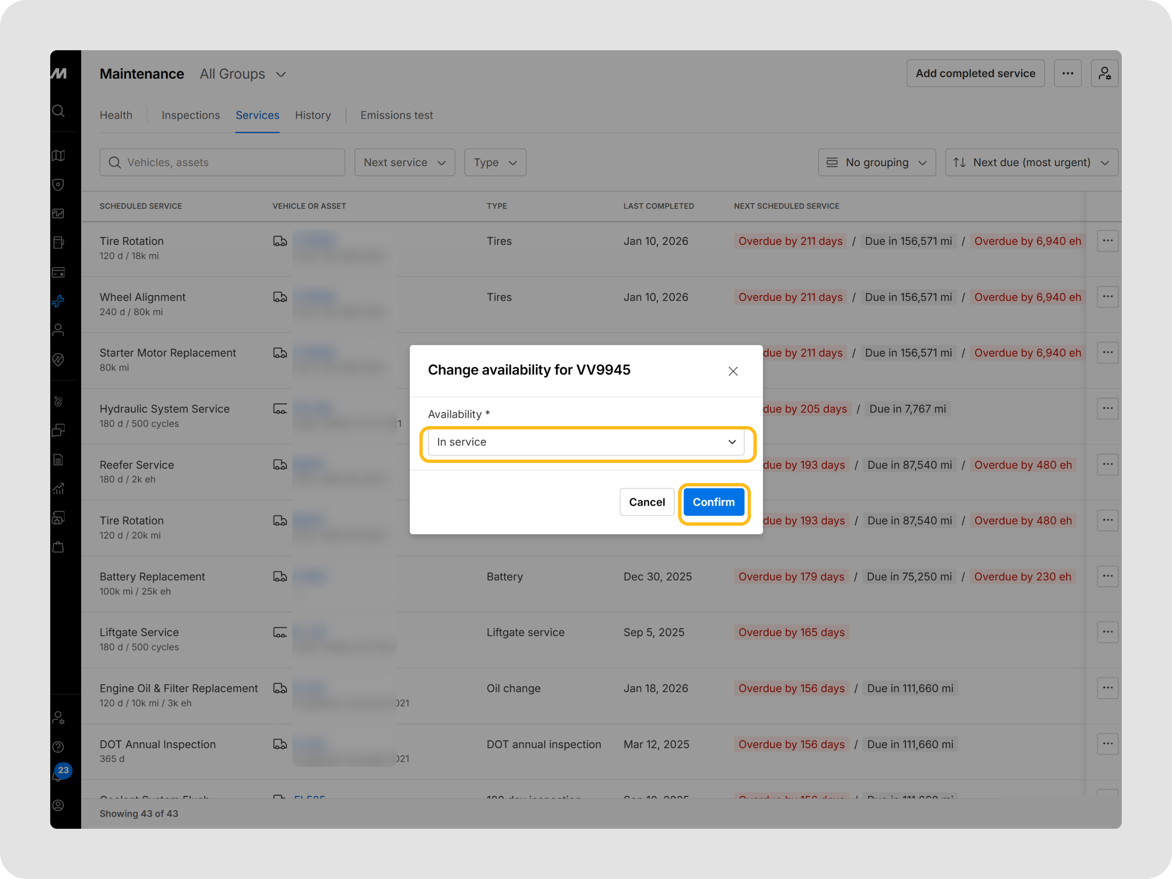Open the row menu for Hydraulic System Service
Screen dimensions: 1172x879
click(1108, 409)
